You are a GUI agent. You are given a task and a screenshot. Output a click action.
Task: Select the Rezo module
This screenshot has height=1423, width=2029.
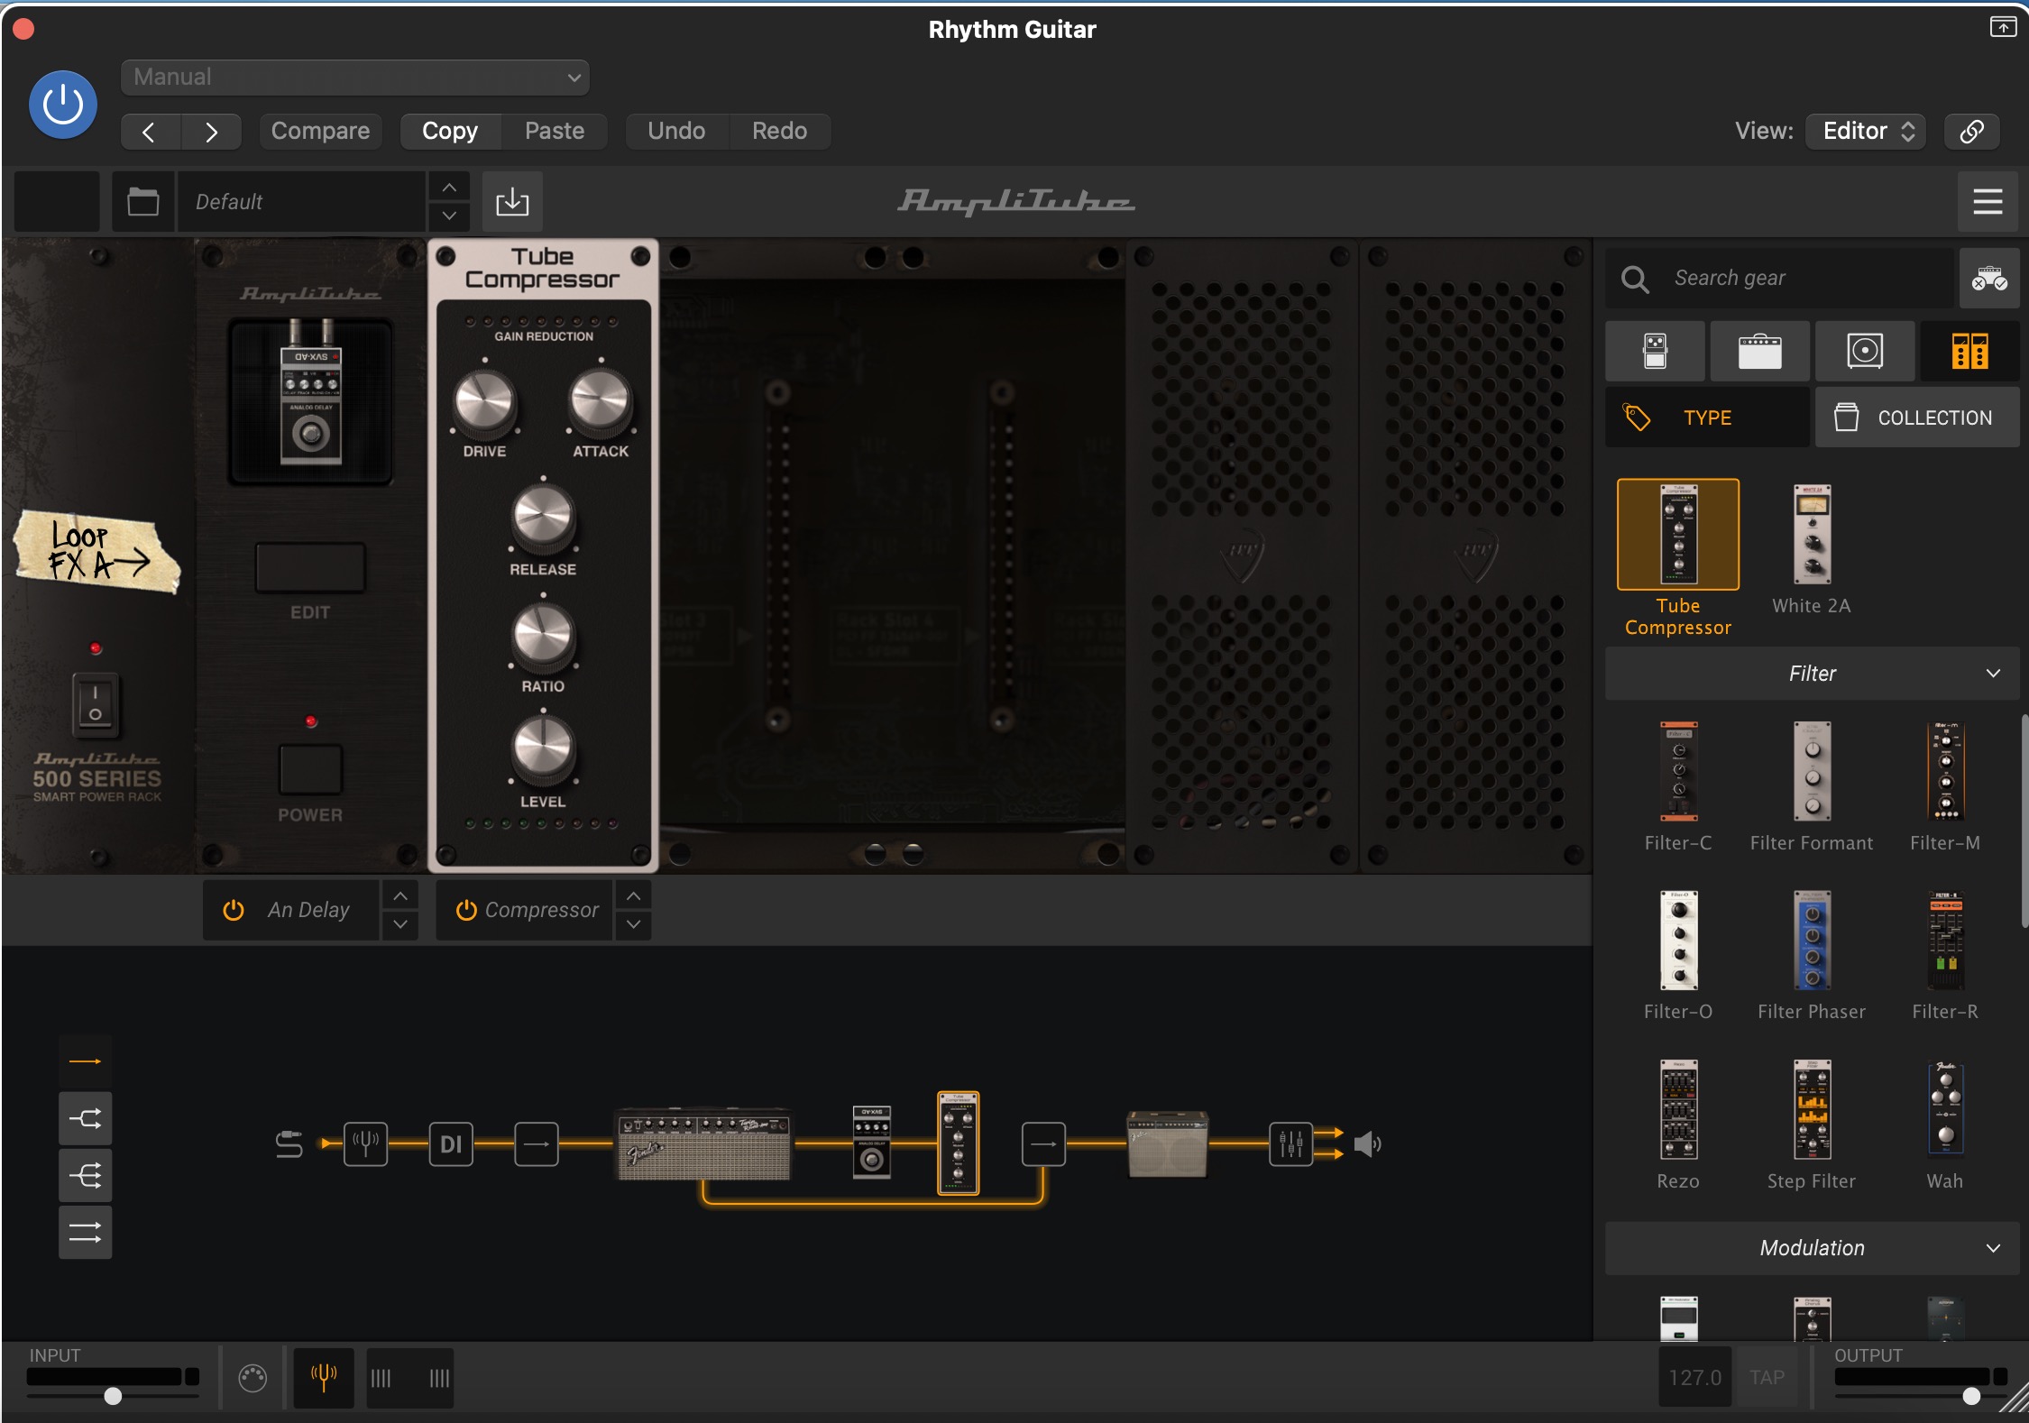(1678, 1109)
